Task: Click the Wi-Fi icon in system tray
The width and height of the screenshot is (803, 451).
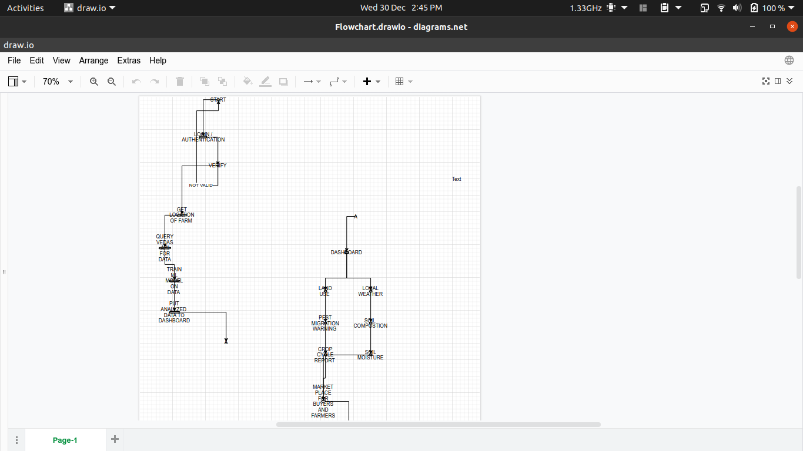Action: (721, 8)
